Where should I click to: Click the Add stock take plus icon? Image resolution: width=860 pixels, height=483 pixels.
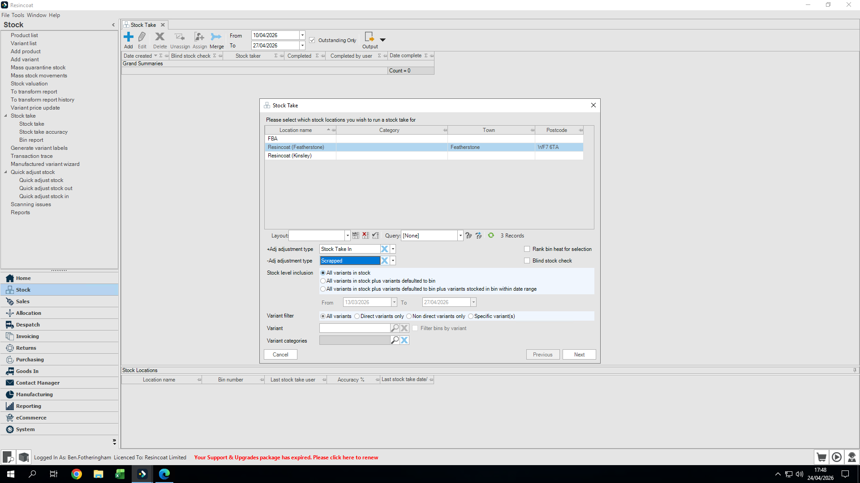click(x=129, y=37)
